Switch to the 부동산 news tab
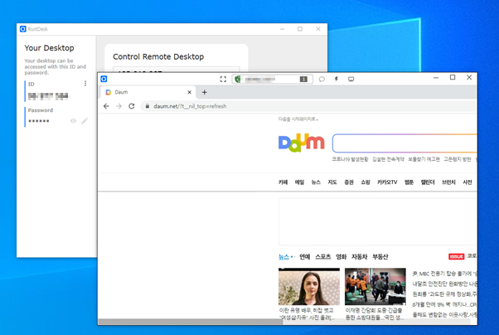The image size is (499, 335). click(x=380, y=257)
